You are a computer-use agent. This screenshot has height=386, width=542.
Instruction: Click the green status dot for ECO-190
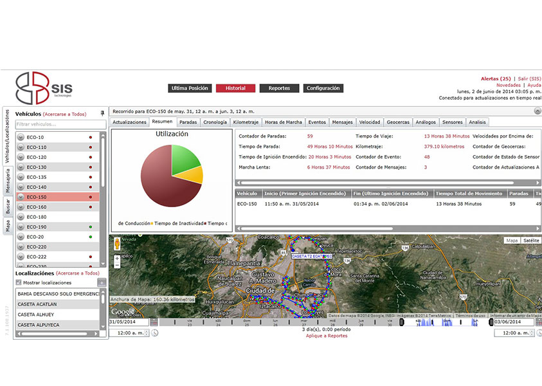coord(91,227)
